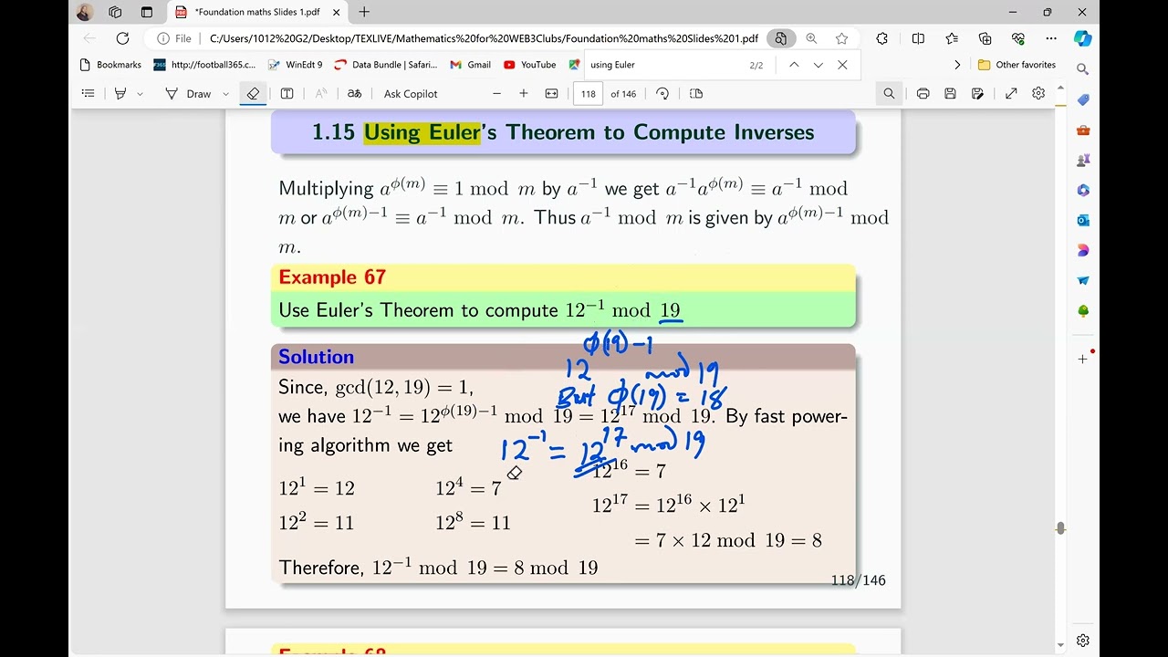Open the sidebar Outlook icon

click(1083, 220)
